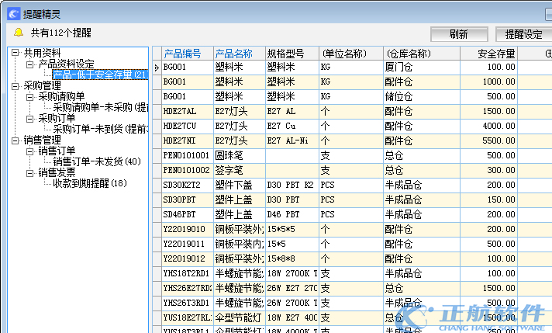The image size is (552, 333).
Task: Select 产品-低于安全存量 reminder item
Action: pos(99,75)
